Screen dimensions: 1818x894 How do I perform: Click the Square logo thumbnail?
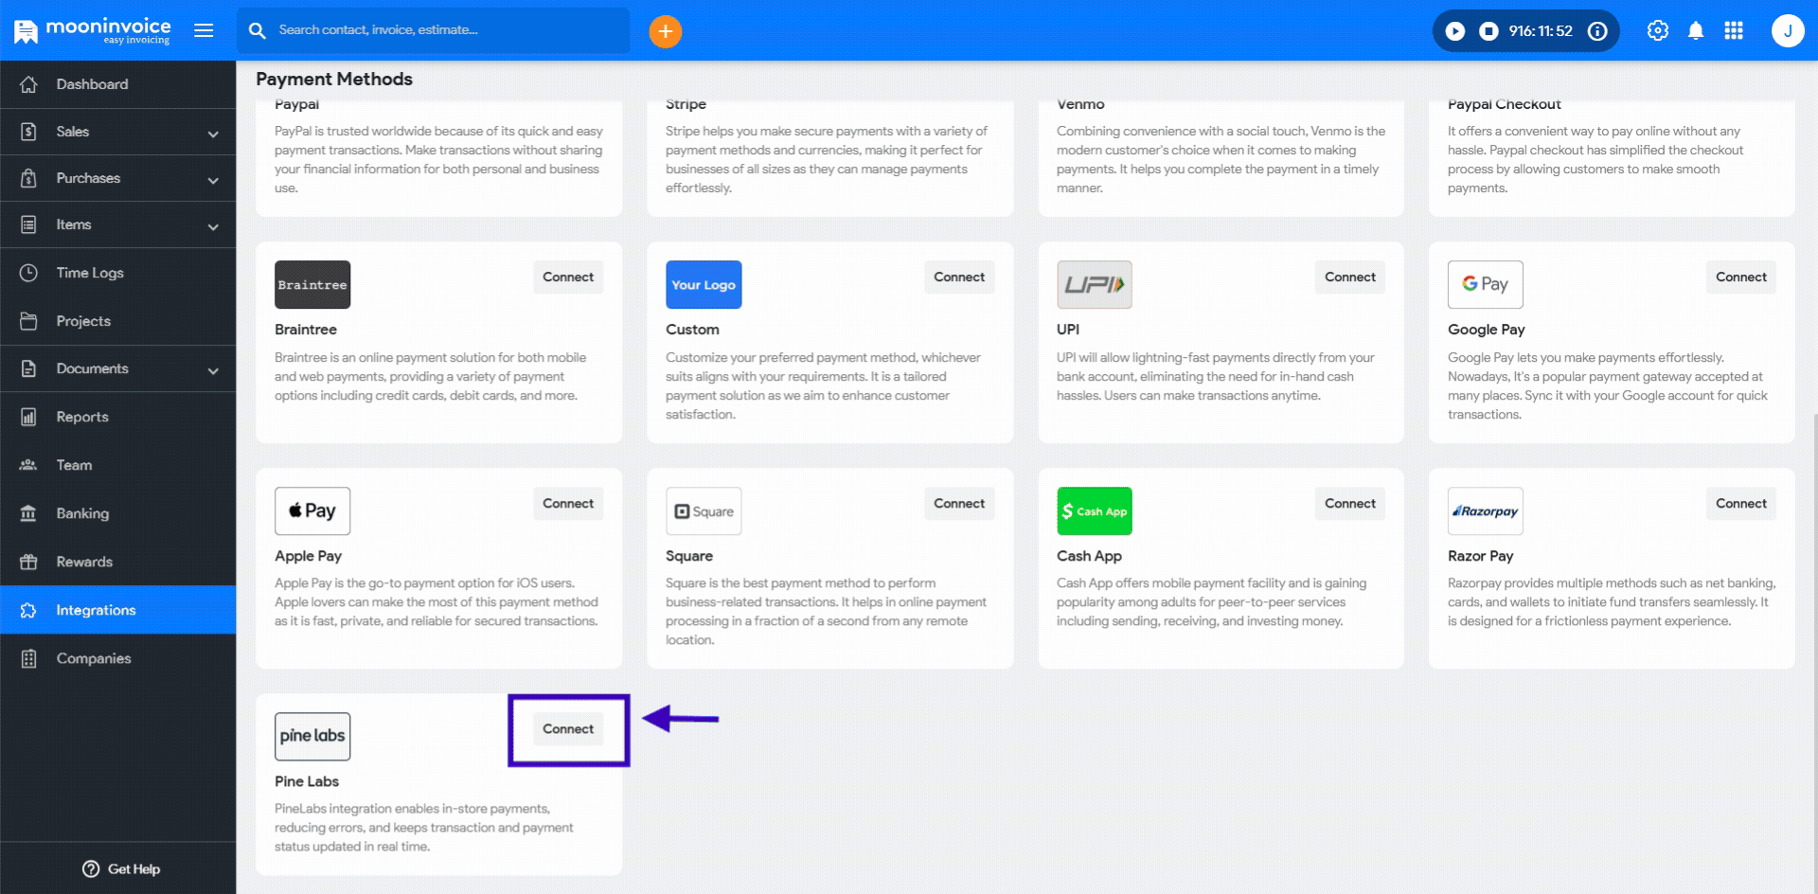704,511
